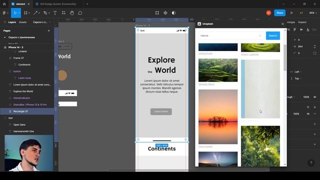Screen dimensions: 320x180
Task: Click the layer opacity 100% field
Action: (306, 97)
